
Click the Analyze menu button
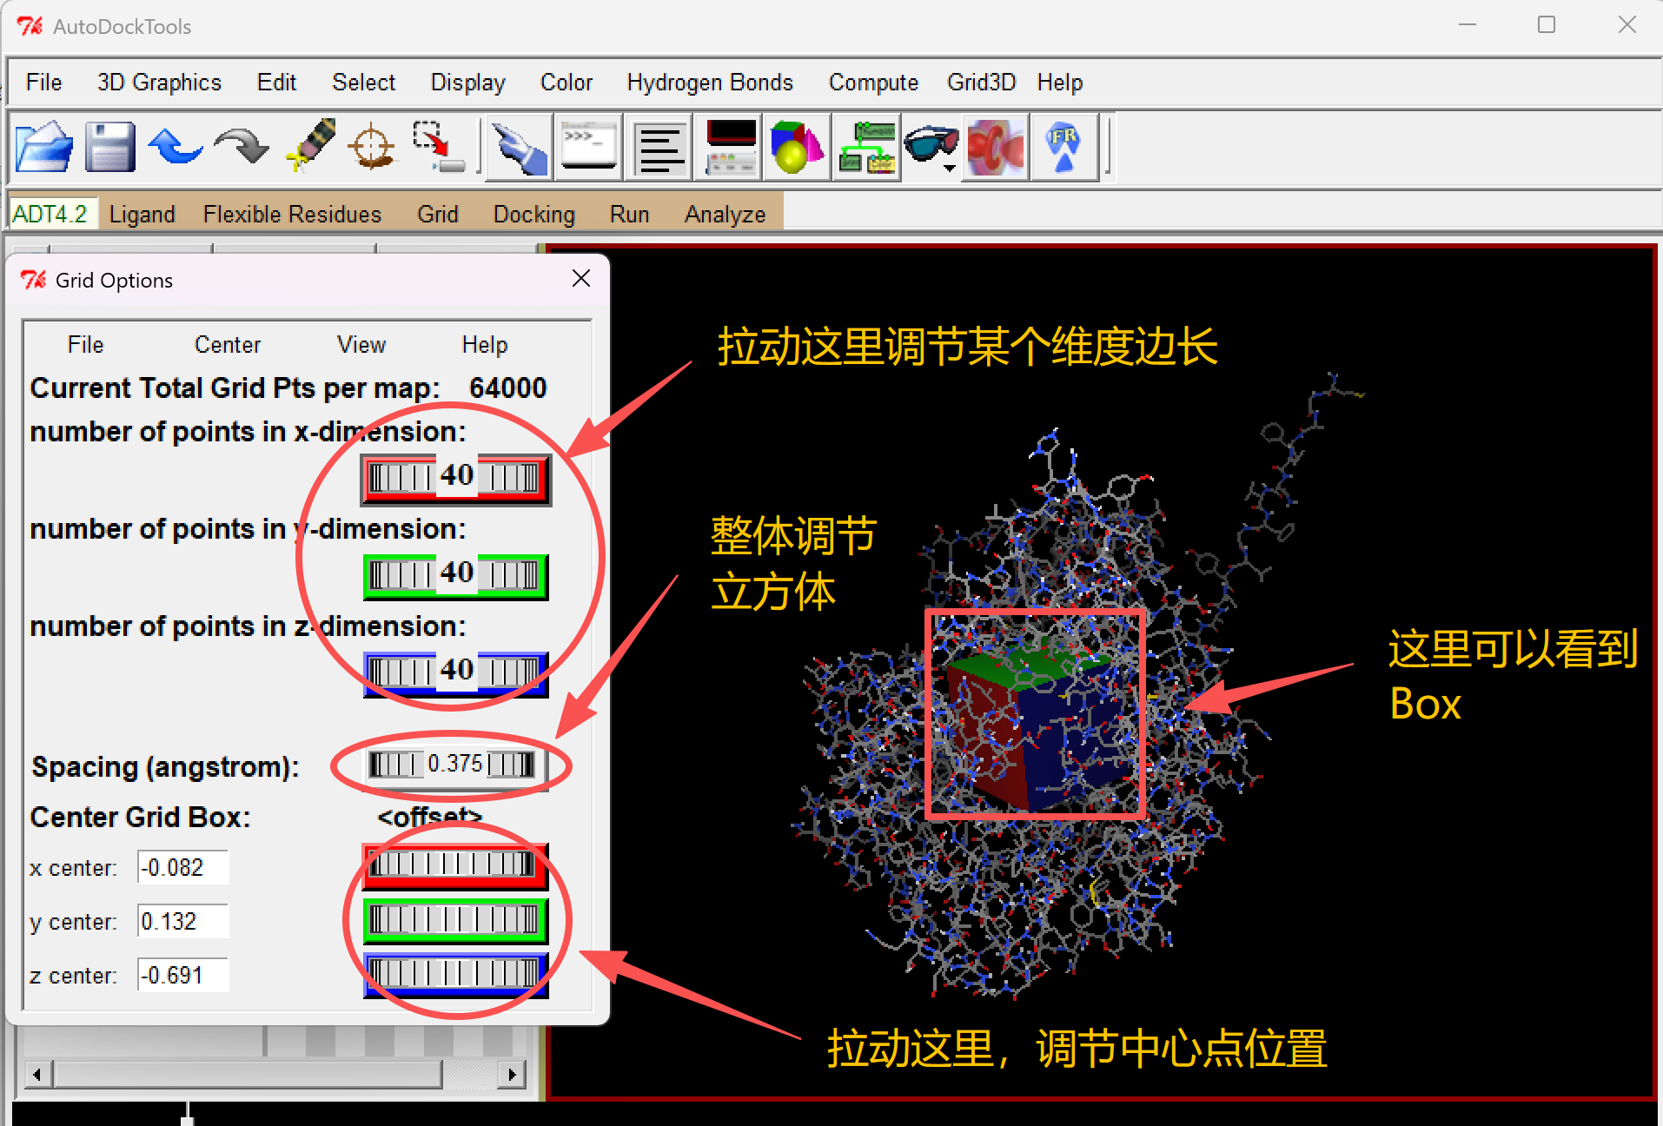[725, 214]
